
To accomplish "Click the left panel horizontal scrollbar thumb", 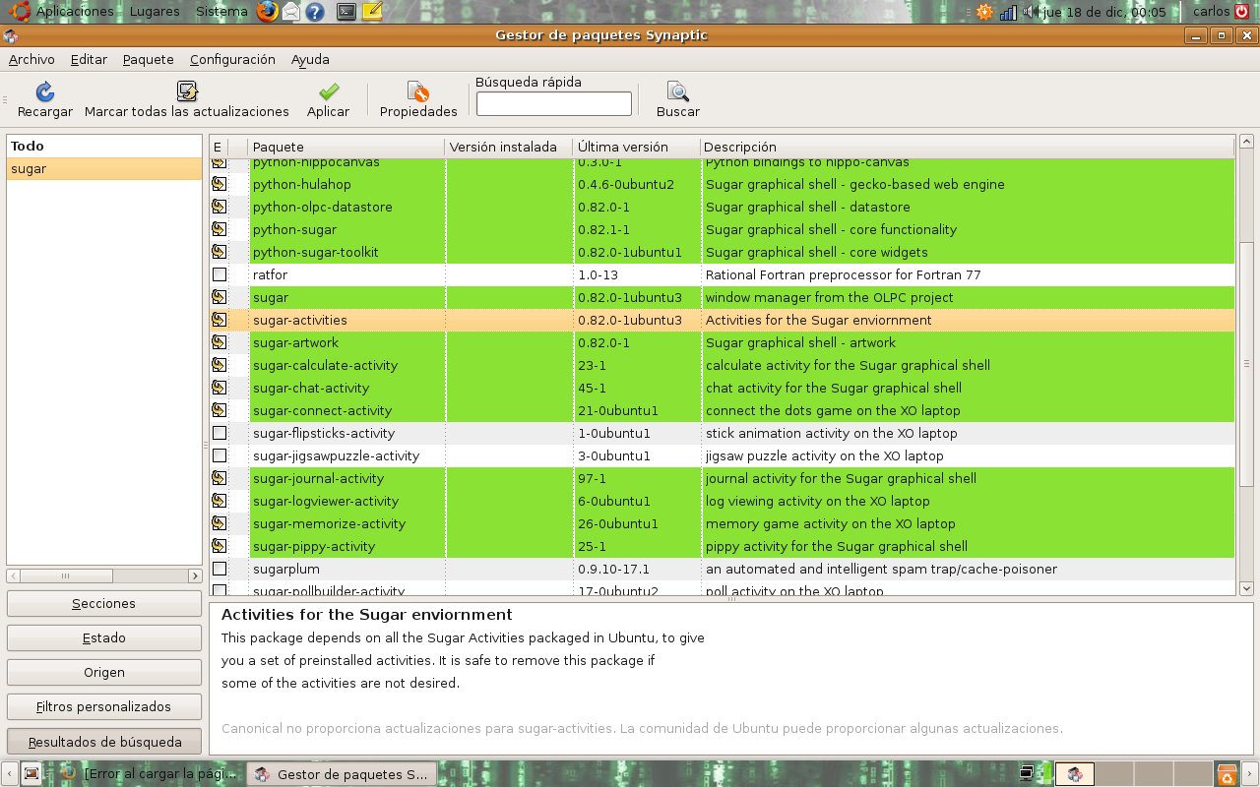I will click(x=65, y=575).
